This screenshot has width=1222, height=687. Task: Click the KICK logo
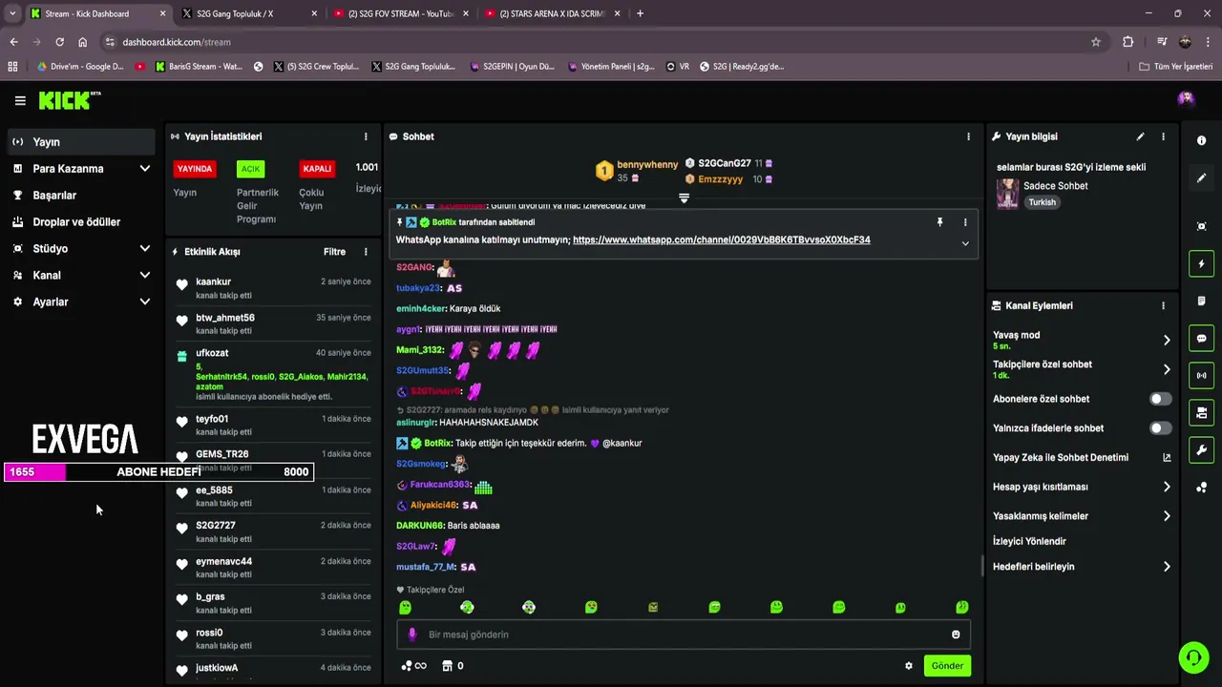pos(69,100)
